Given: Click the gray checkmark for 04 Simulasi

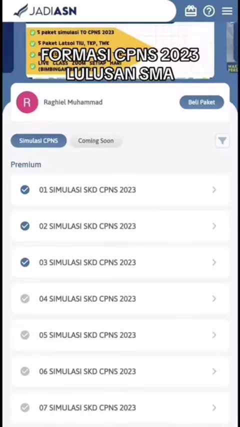Looking at the screenshot, I should click(x=25, y=298).
